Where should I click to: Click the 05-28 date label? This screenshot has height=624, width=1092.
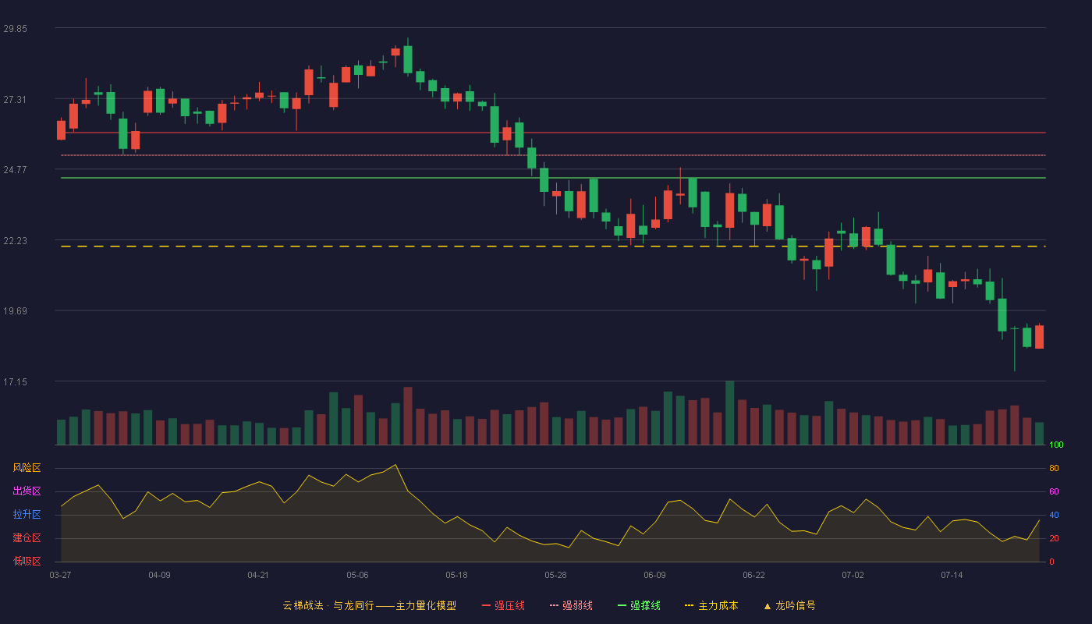point(555,575)
